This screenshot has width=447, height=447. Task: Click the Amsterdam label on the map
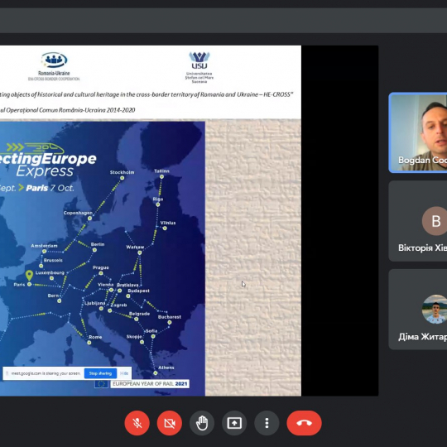[44, 246]
